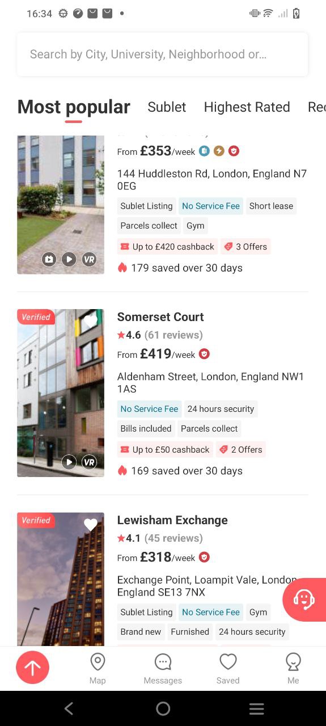Image resolution: width=326 pixels, height=726 pixels.
Task: Tap the Android back navigation button
Action: point(69,708)
